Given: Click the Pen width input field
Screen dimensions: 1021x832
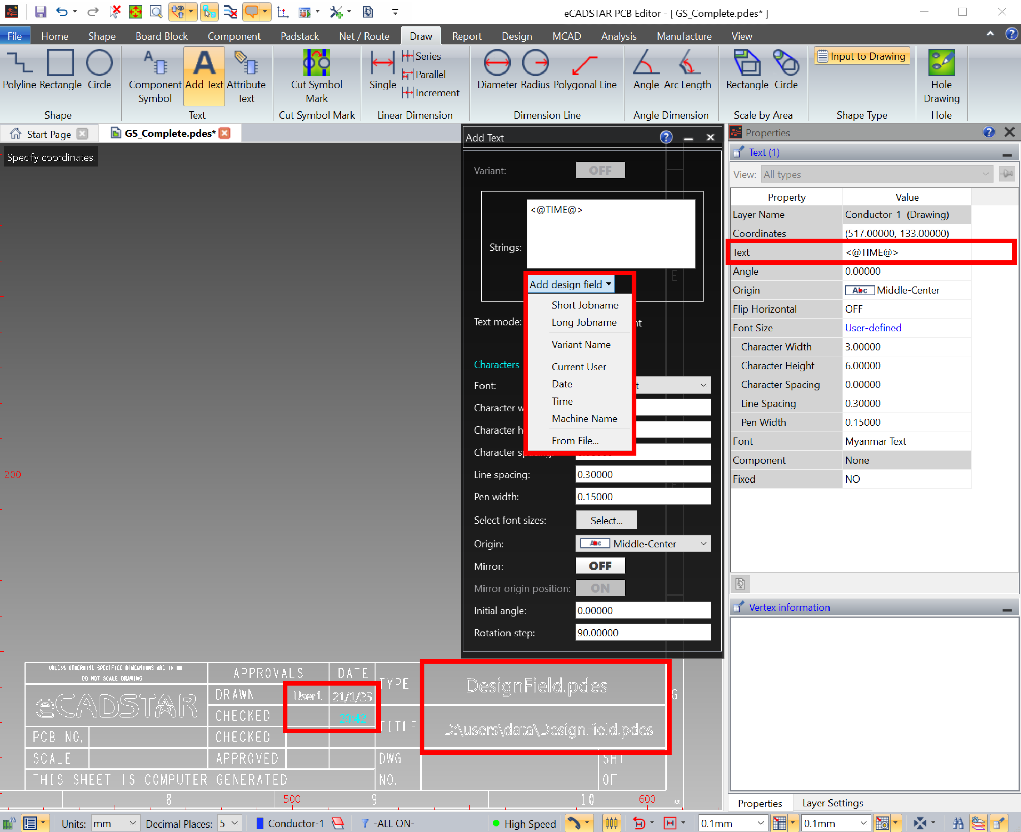Looking at the screenshot, I should (643, 497).
